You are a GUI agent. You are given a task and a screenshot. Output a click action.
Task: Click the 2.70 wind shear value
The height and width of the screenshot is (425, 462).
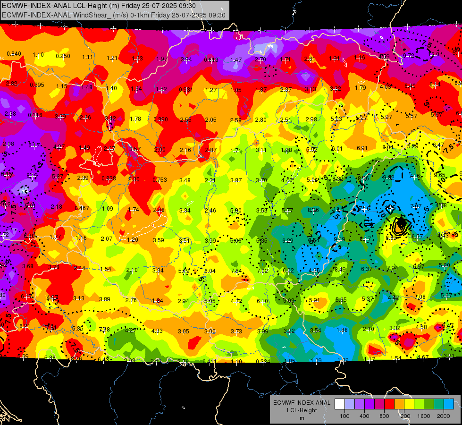pyautogui.click(x=260, y=59)
